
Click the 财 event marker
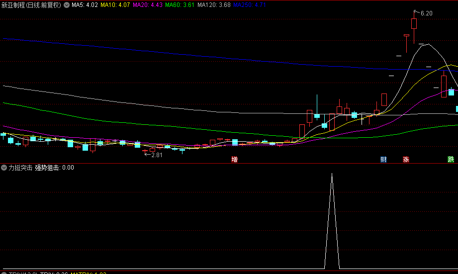click(x=383, y=159)
